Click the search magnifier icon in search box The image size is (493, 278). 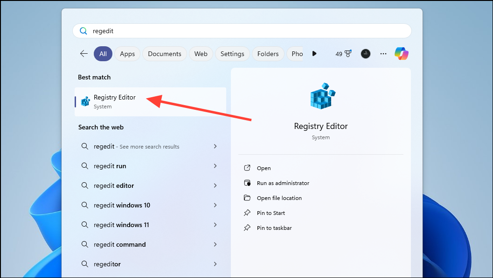click(x=83, y=31)
